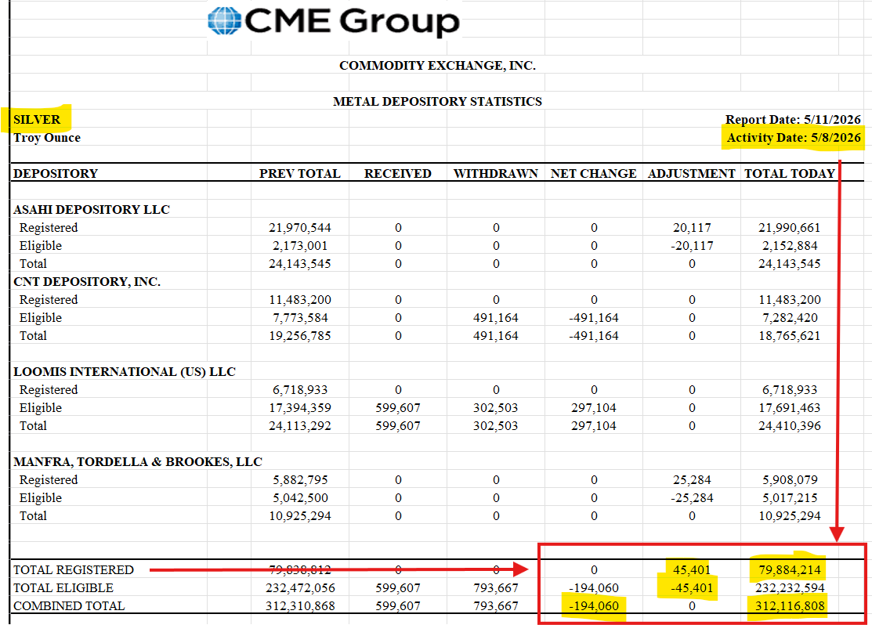Select total eligible today 232,232,594
This screenshot has height=625, width=872.
pos(789,587)
